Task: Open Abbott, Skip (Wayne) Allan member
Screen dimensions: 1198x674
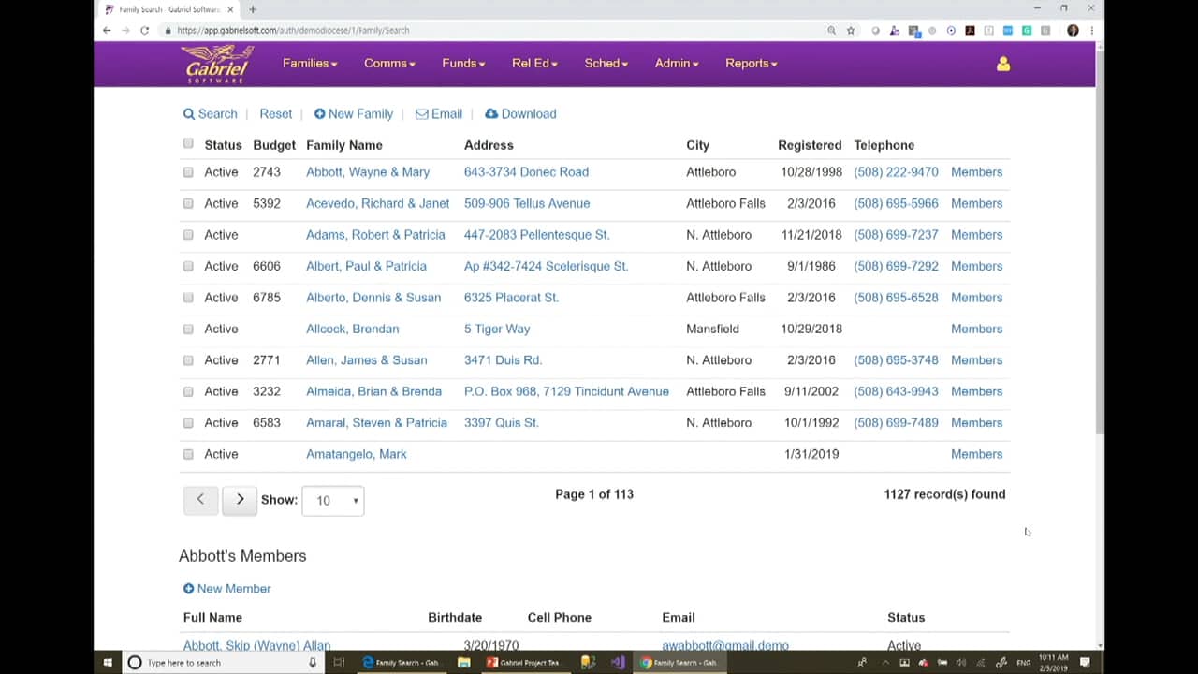Action: point(256,645)
